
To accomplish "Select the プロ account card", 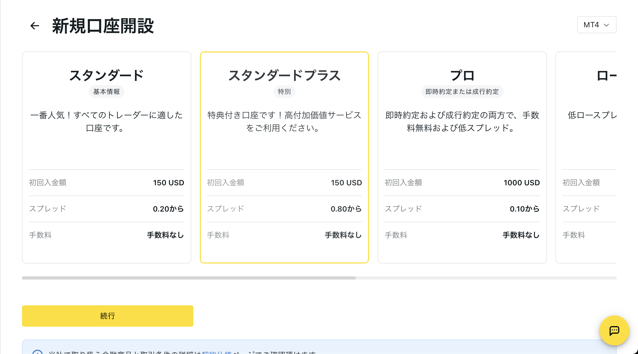I will tap(462, 150).
